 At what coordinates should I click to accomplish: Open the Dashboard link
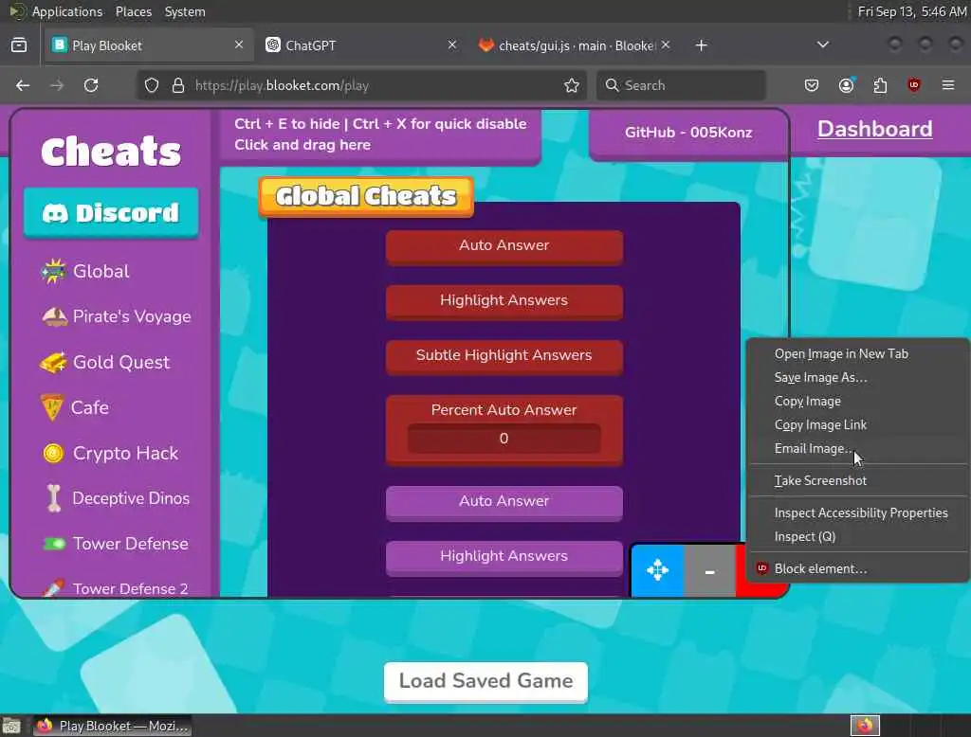[x=874, y=129]
